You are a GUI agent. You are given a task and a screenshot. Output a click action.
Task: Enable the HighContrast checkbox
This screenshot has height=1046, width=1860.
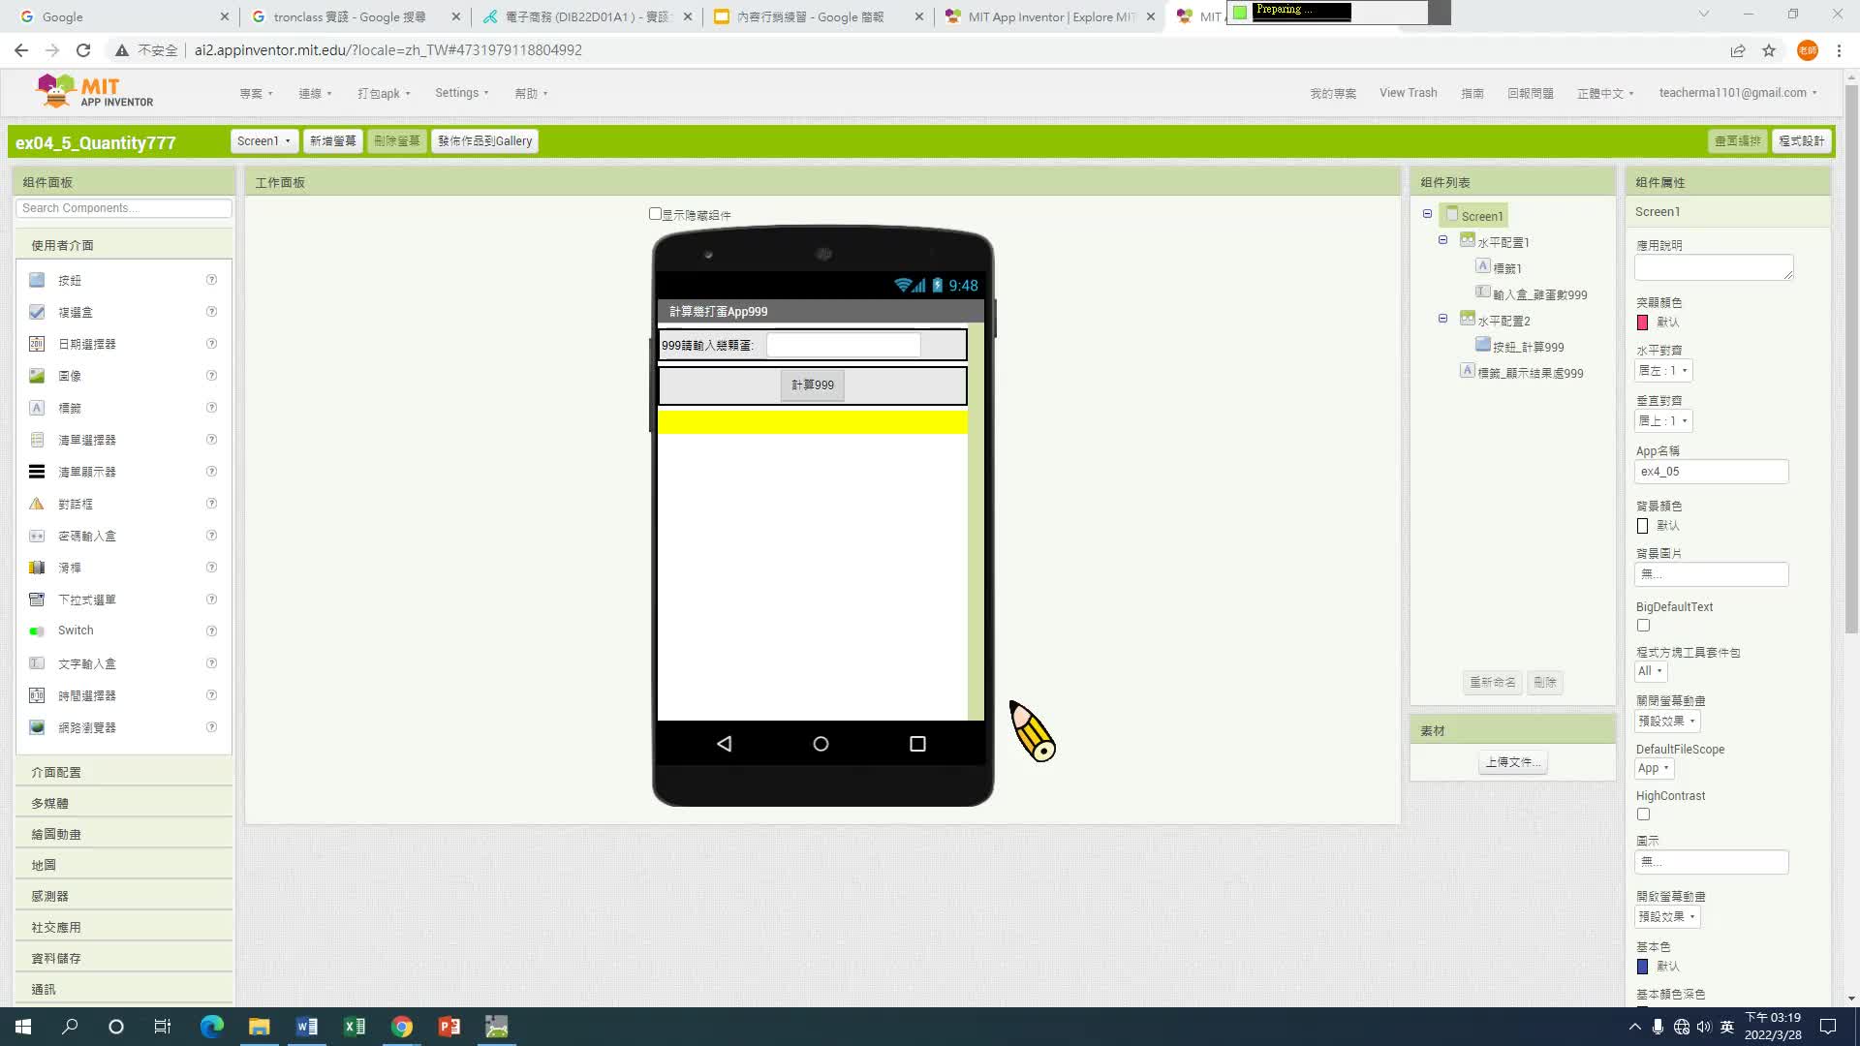[1643, 815]
